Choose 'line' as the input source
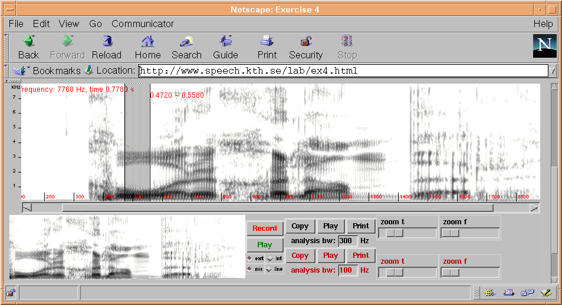This screenshot has height=305, width=562. (x=270, y=269)
